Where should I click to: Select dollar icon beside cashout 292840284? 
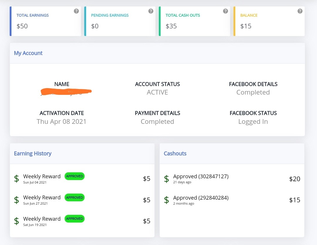pyautogui.click(x=166, y=200)
